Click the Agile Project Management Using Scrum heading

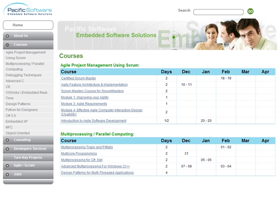pos(100,65)
